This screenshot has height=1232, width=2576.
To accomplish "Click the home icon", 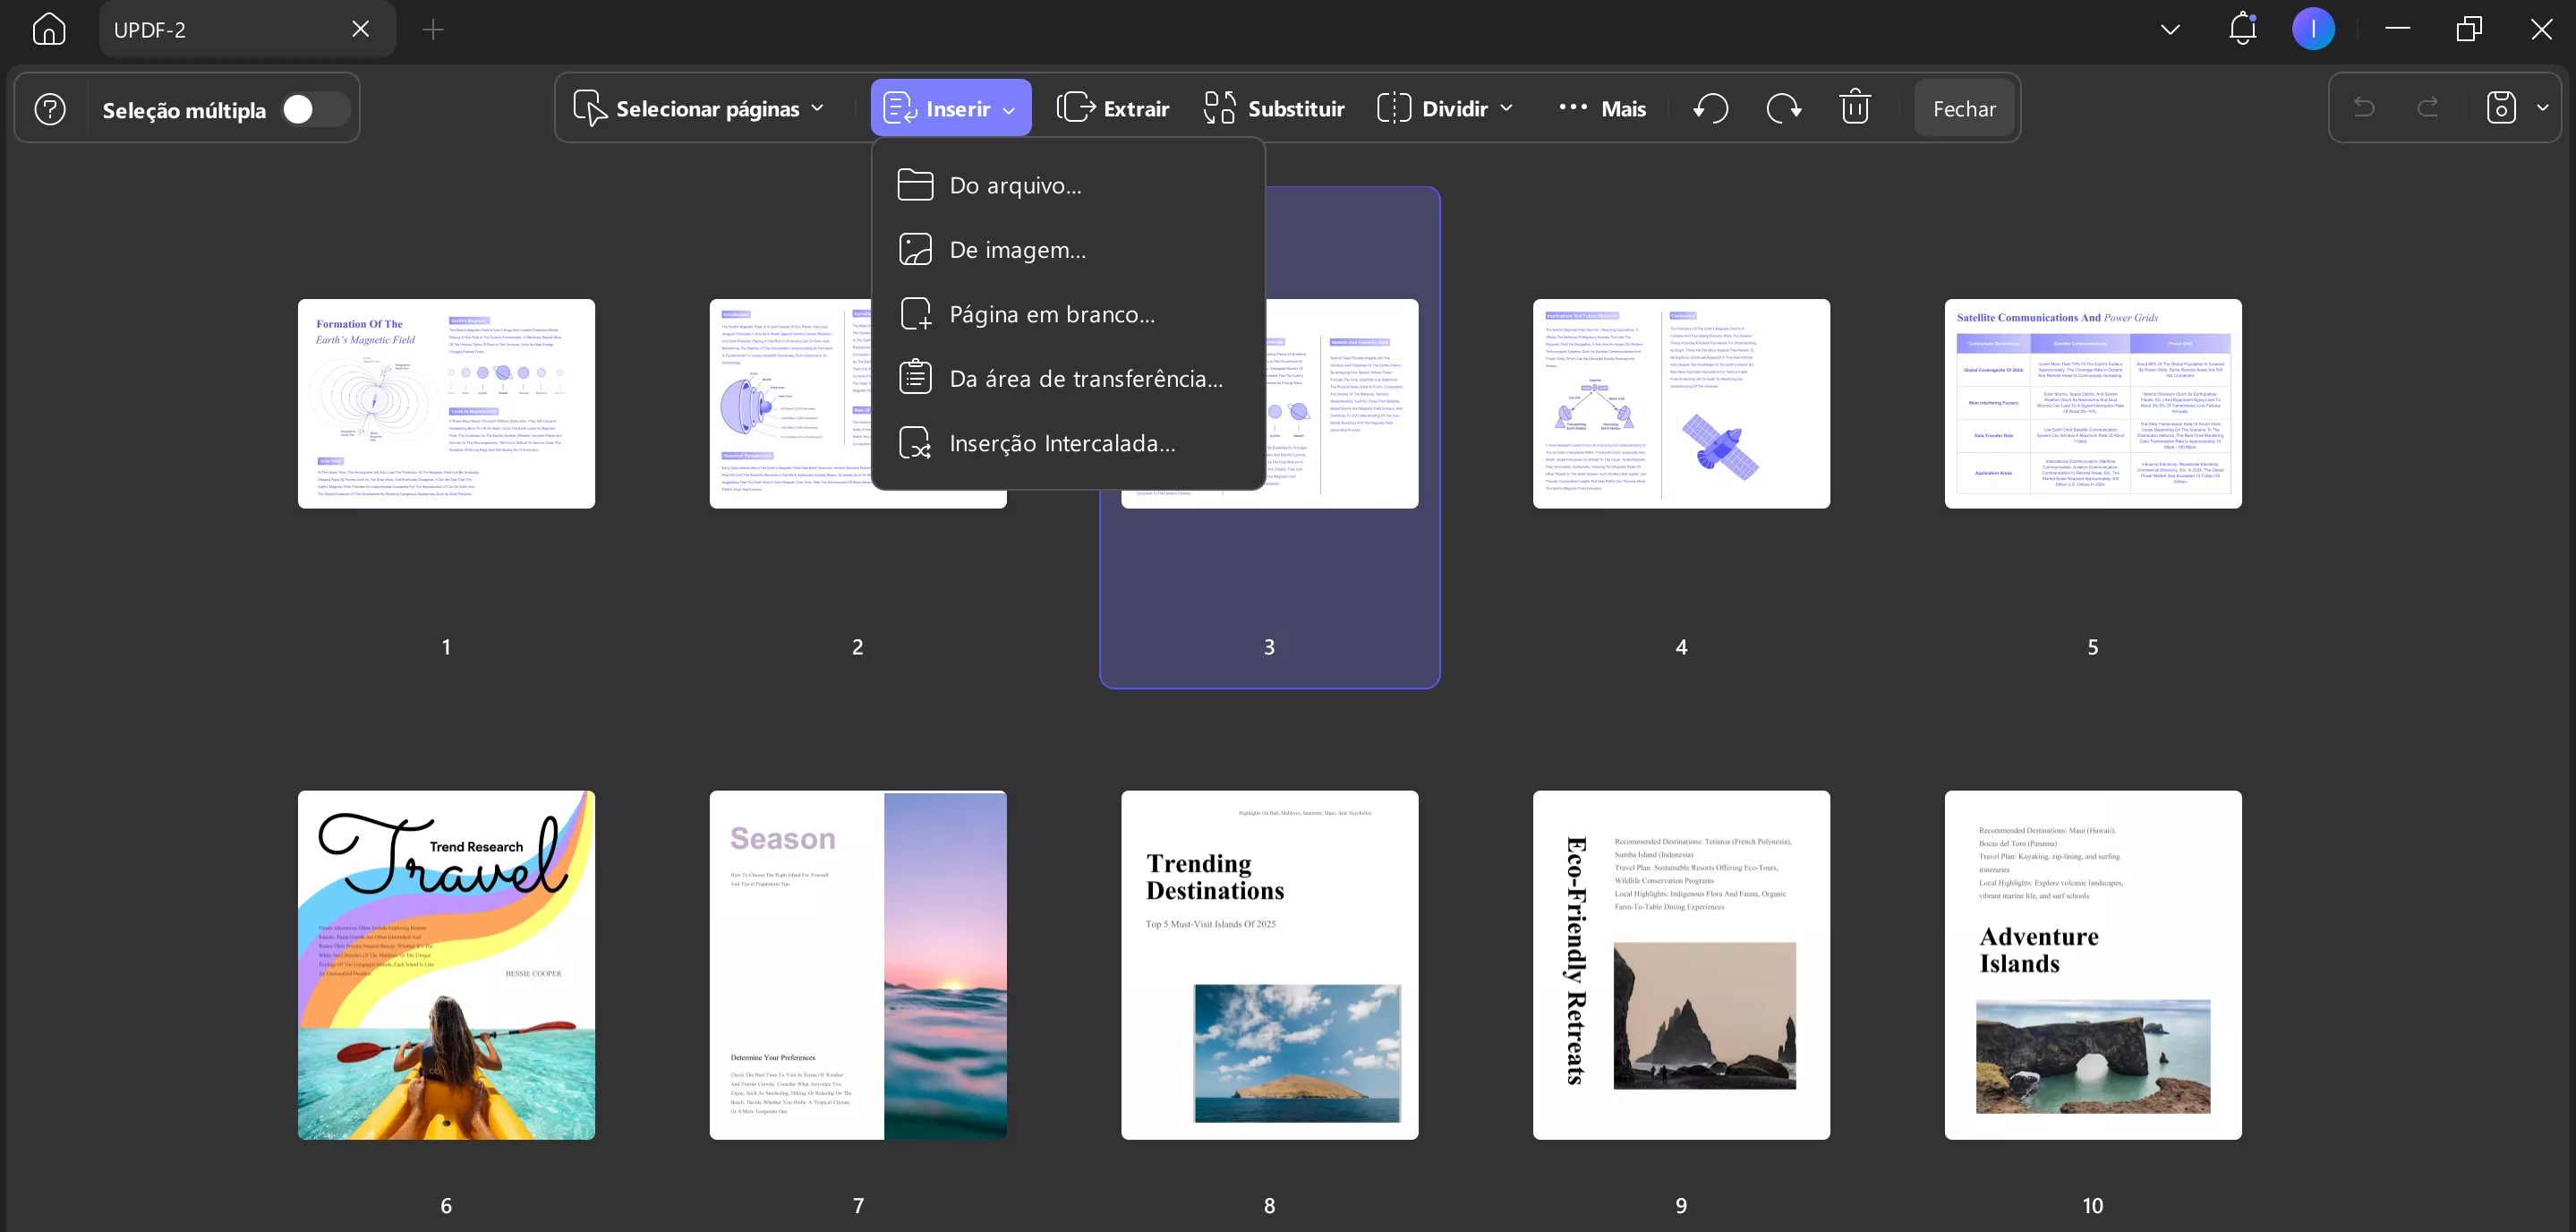I will [x=48, y=29].
